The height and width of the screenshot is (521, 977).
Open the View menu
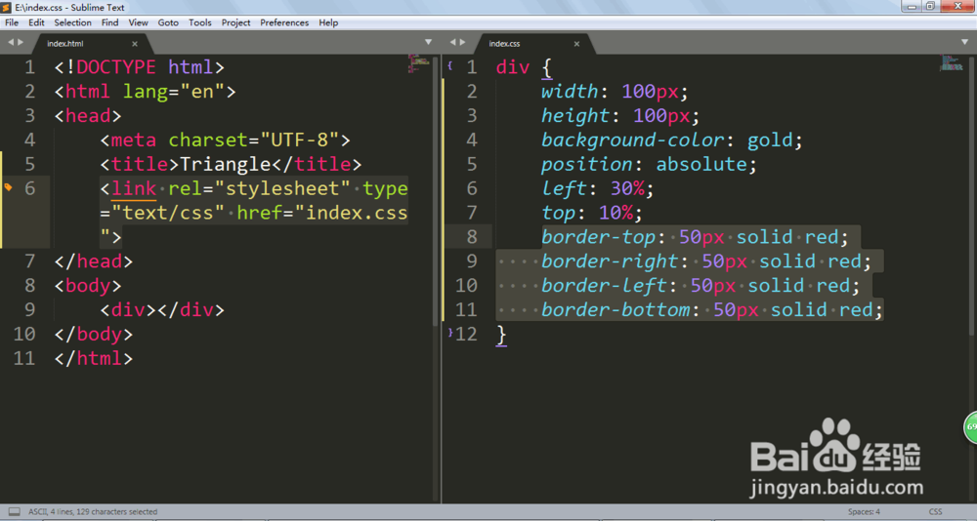click(138, 22)
